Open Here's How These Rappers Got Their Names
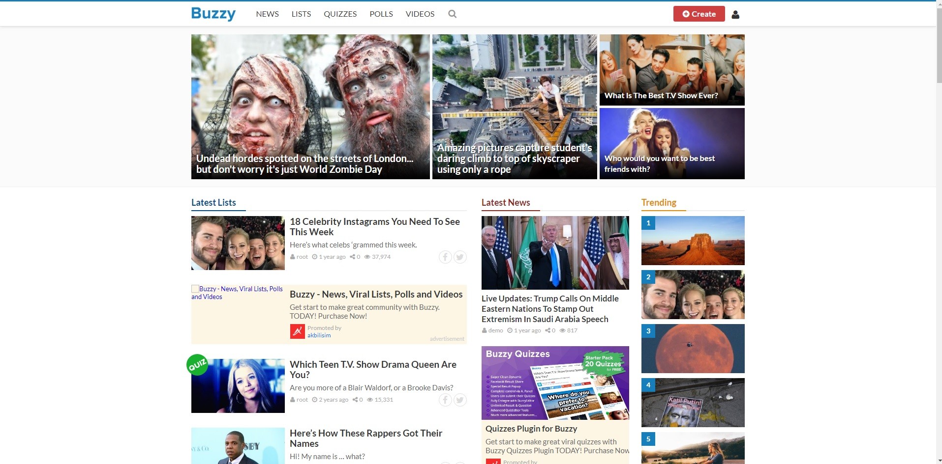The width and height of the screenshot is (942, 464). pos(366,438)
